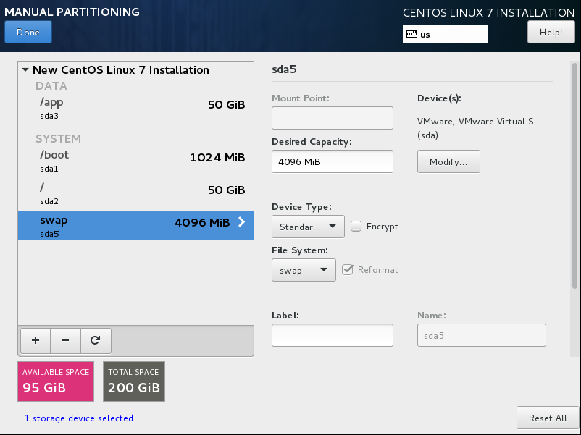Click the 1024 MiB size of /boot
Viewport: 581px width, 435px height.
tap(217, 158)
